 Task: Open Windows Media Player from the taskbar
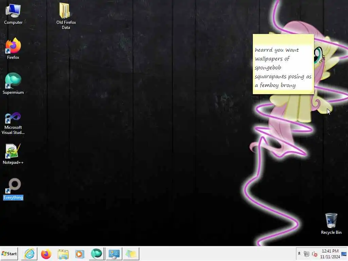(x=80, y=254)
